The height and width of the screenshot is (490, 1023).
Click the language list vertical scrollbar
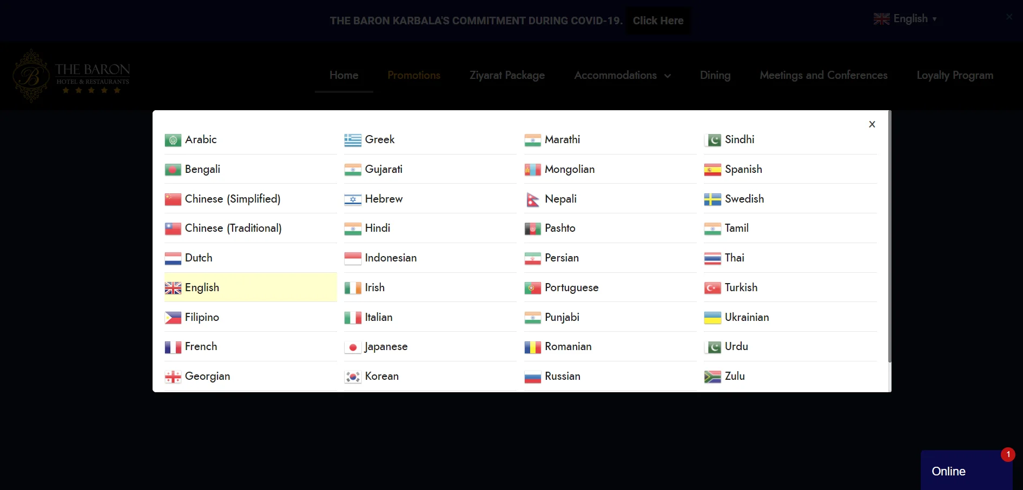click(x=889, y=238)
